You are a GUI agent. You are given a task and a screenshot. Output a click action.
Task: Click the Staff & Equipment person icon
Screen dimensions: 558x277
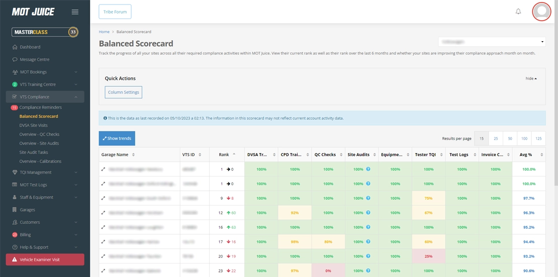(15, 197)
